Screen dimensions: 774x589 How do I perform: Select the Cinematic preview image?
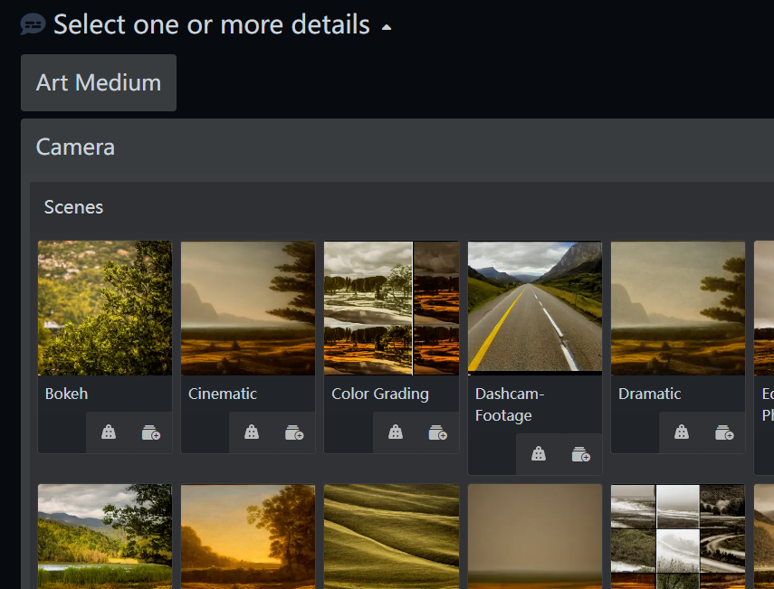(248, 308)
